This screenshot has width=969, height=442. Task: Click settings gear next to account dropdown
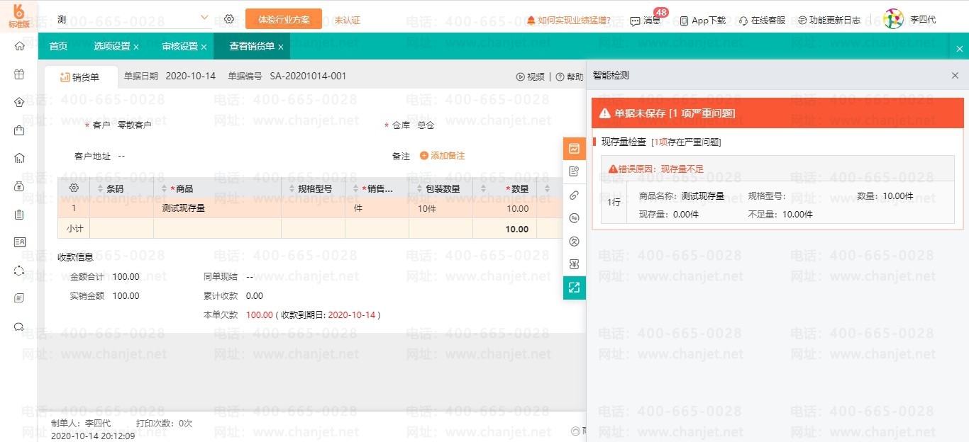click(x=229, y=19)
